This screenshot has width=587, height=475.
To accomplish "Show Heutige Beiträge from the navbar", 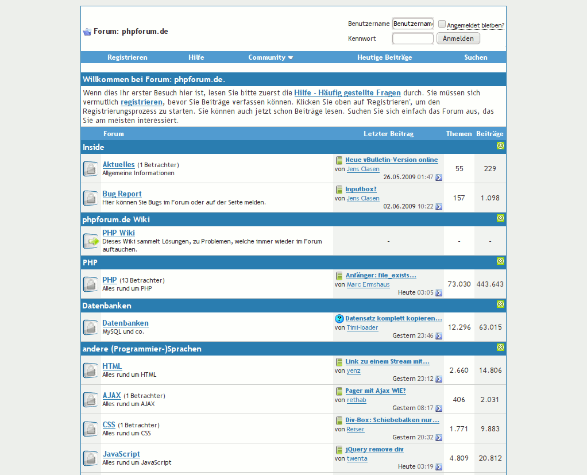I will point(384,57).
